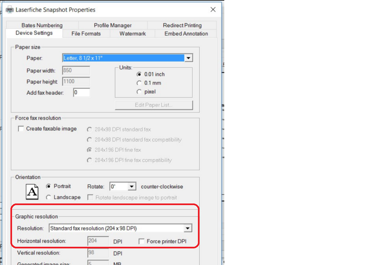Click the Paper width field
Image resolution: width=375 pixels, height=265 pixels.
tap(76, 70)
